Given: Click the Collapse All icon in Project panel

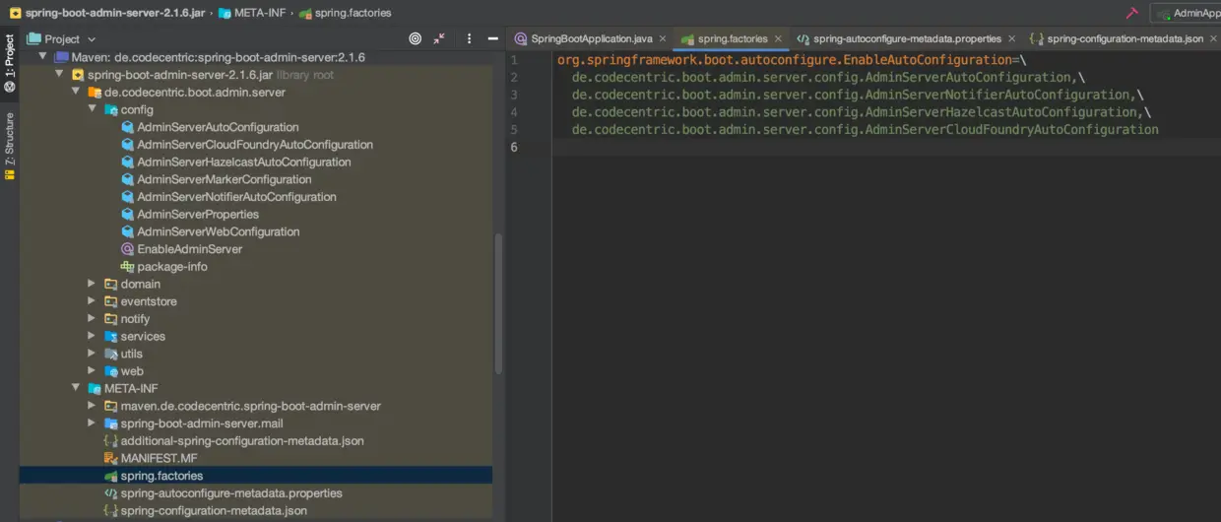Looking at the screenshot, I should [439, 38].
